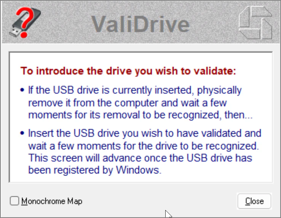Click the second blue bullet point dot
281x218 pixels.
tap(22, 133)
